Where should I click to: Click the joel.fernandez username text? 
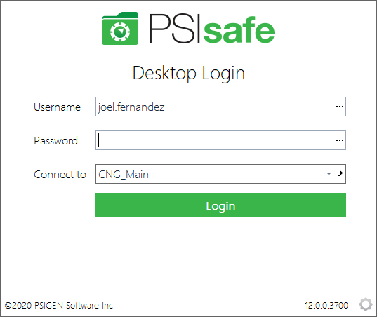[131, 107]
